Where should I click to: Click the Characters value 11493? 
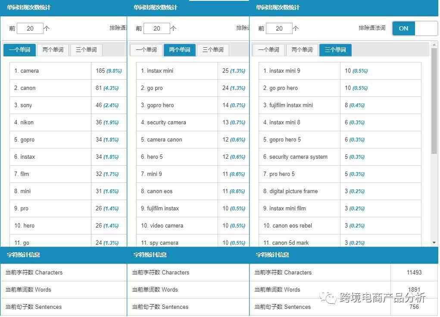pyautogui.click(x=414, y=272)
